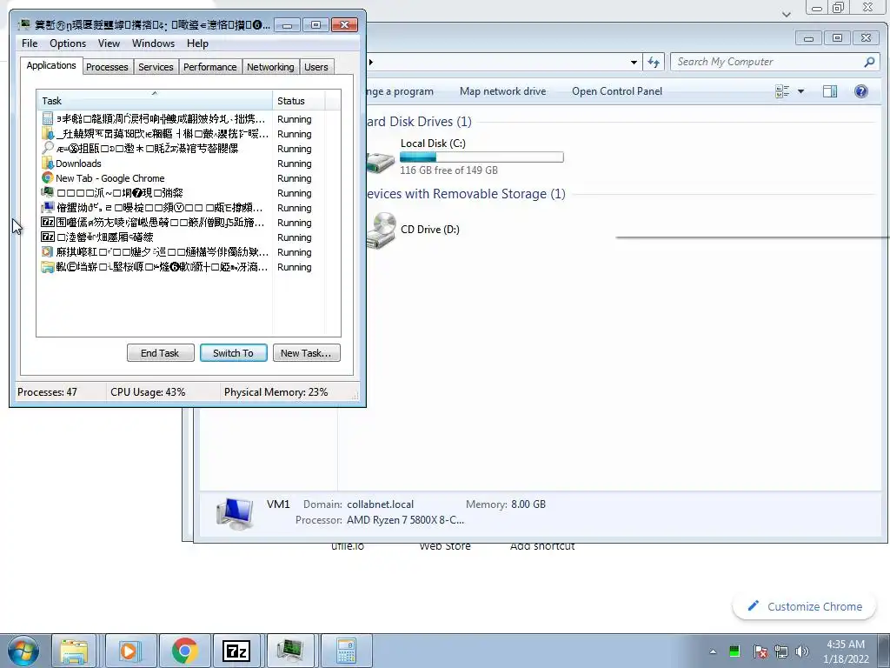The width and height of the screenshot is (890, 668).
Task: Open Windows Media Player from the taskbar
Action: [x=130, y=651]
